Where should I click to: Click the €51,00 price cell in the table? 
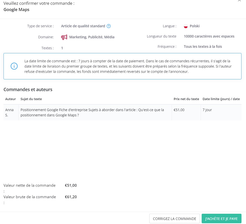point(186,112)
